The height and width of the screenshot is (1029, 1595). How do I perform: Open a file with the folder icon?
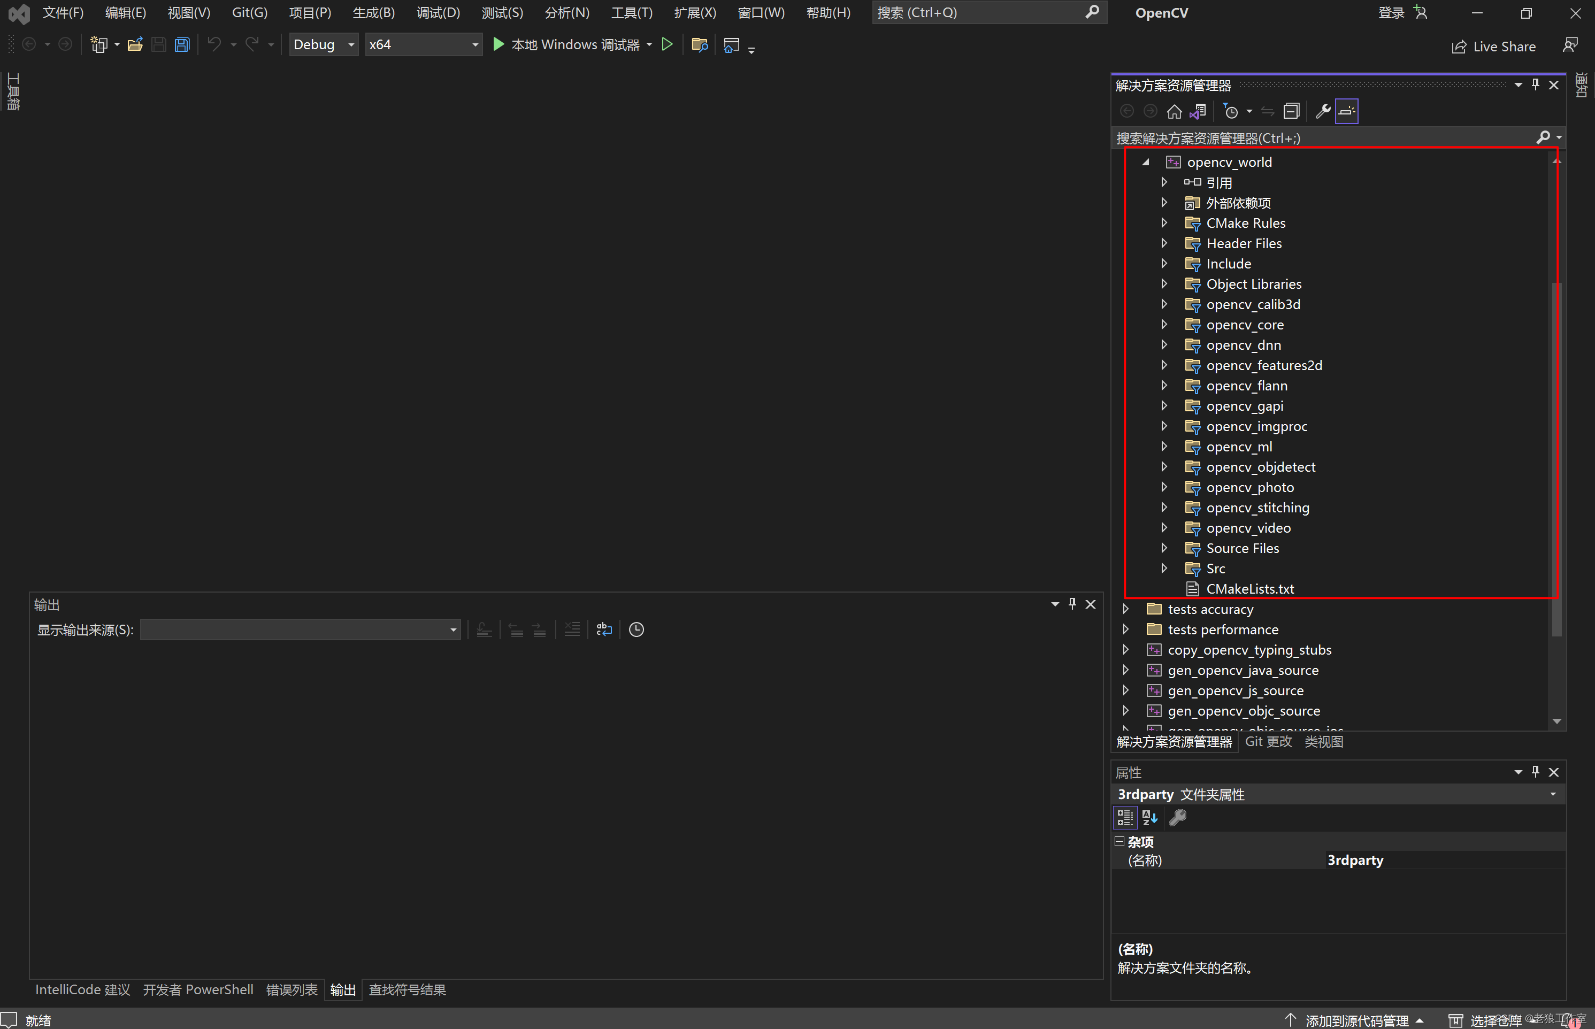click(x=135, y=45)
